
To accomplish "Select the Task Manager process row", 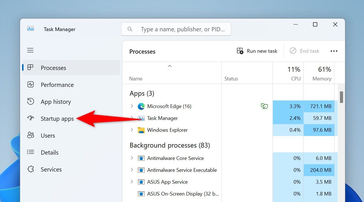I will click(x=162, y=118).
